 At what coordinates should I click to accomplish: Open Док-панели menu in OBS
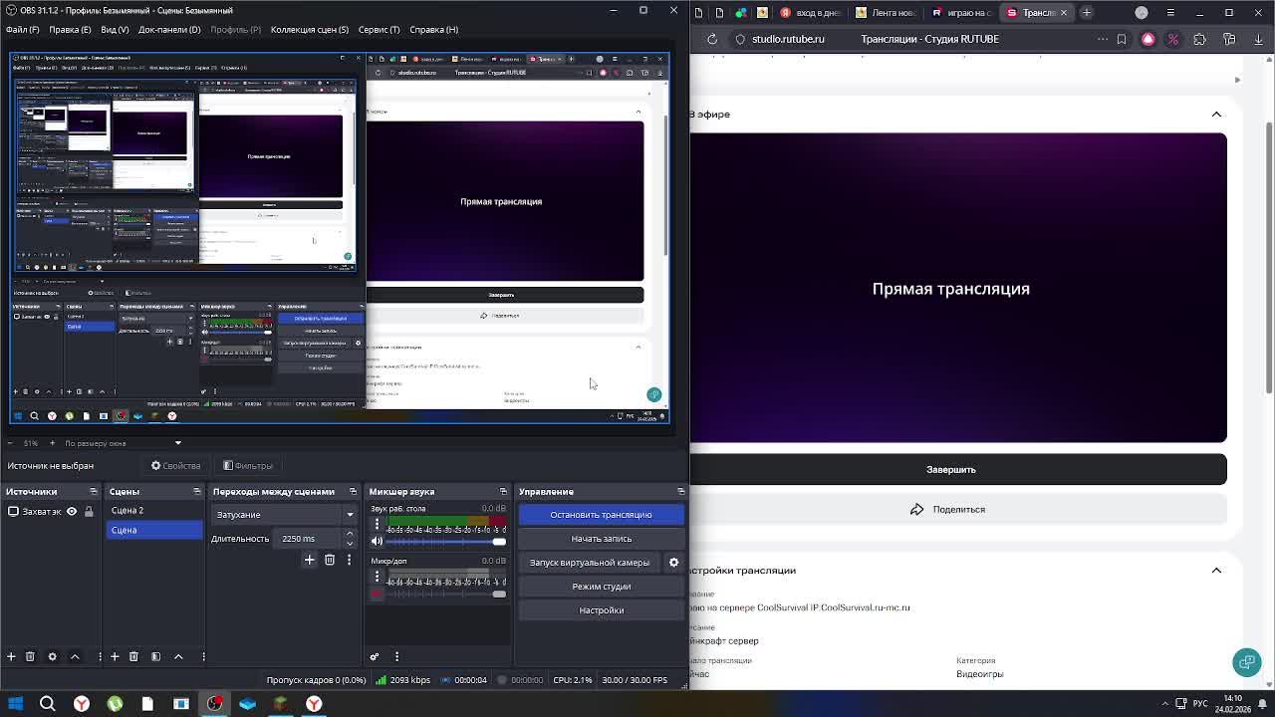coord(169,29)
